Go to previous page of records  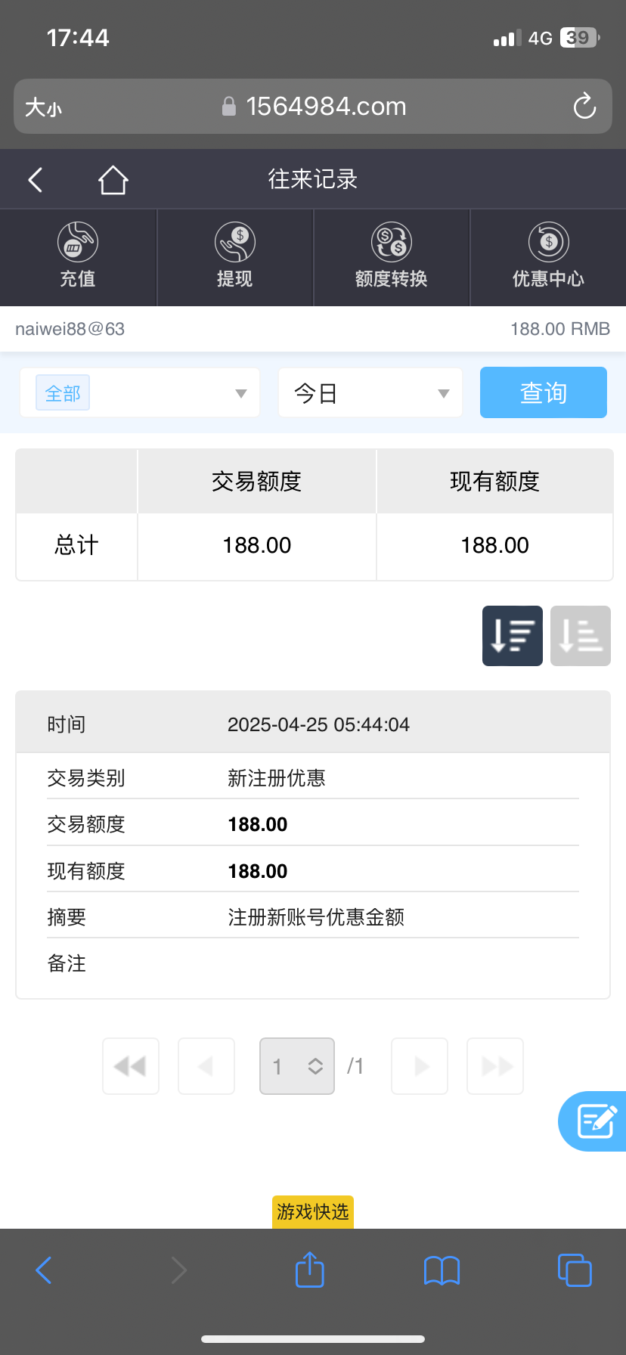(206, 1066)
